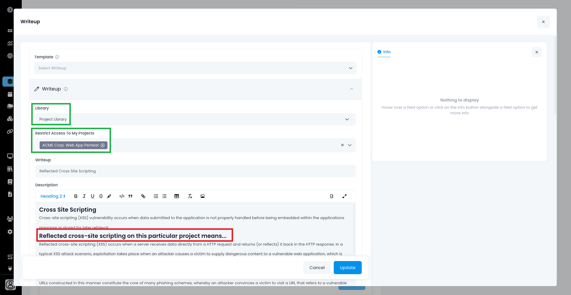Open the Info tab
The width and height of the screenshot is (571, 295).
pyautogui.click(x=384, y=52)
